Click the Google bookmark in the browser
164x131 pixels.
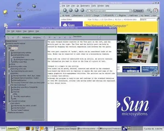pos(95,16)
